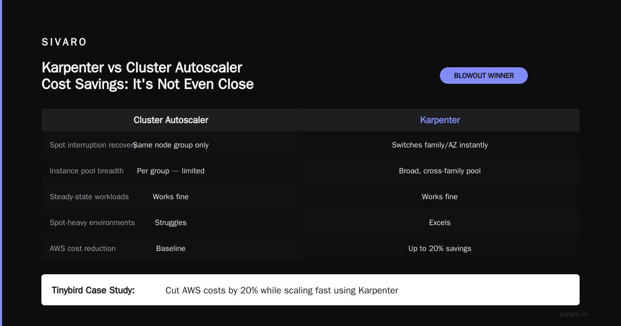
Task: Select the Cluster Autoscaler column header
Action: [171, 120]
